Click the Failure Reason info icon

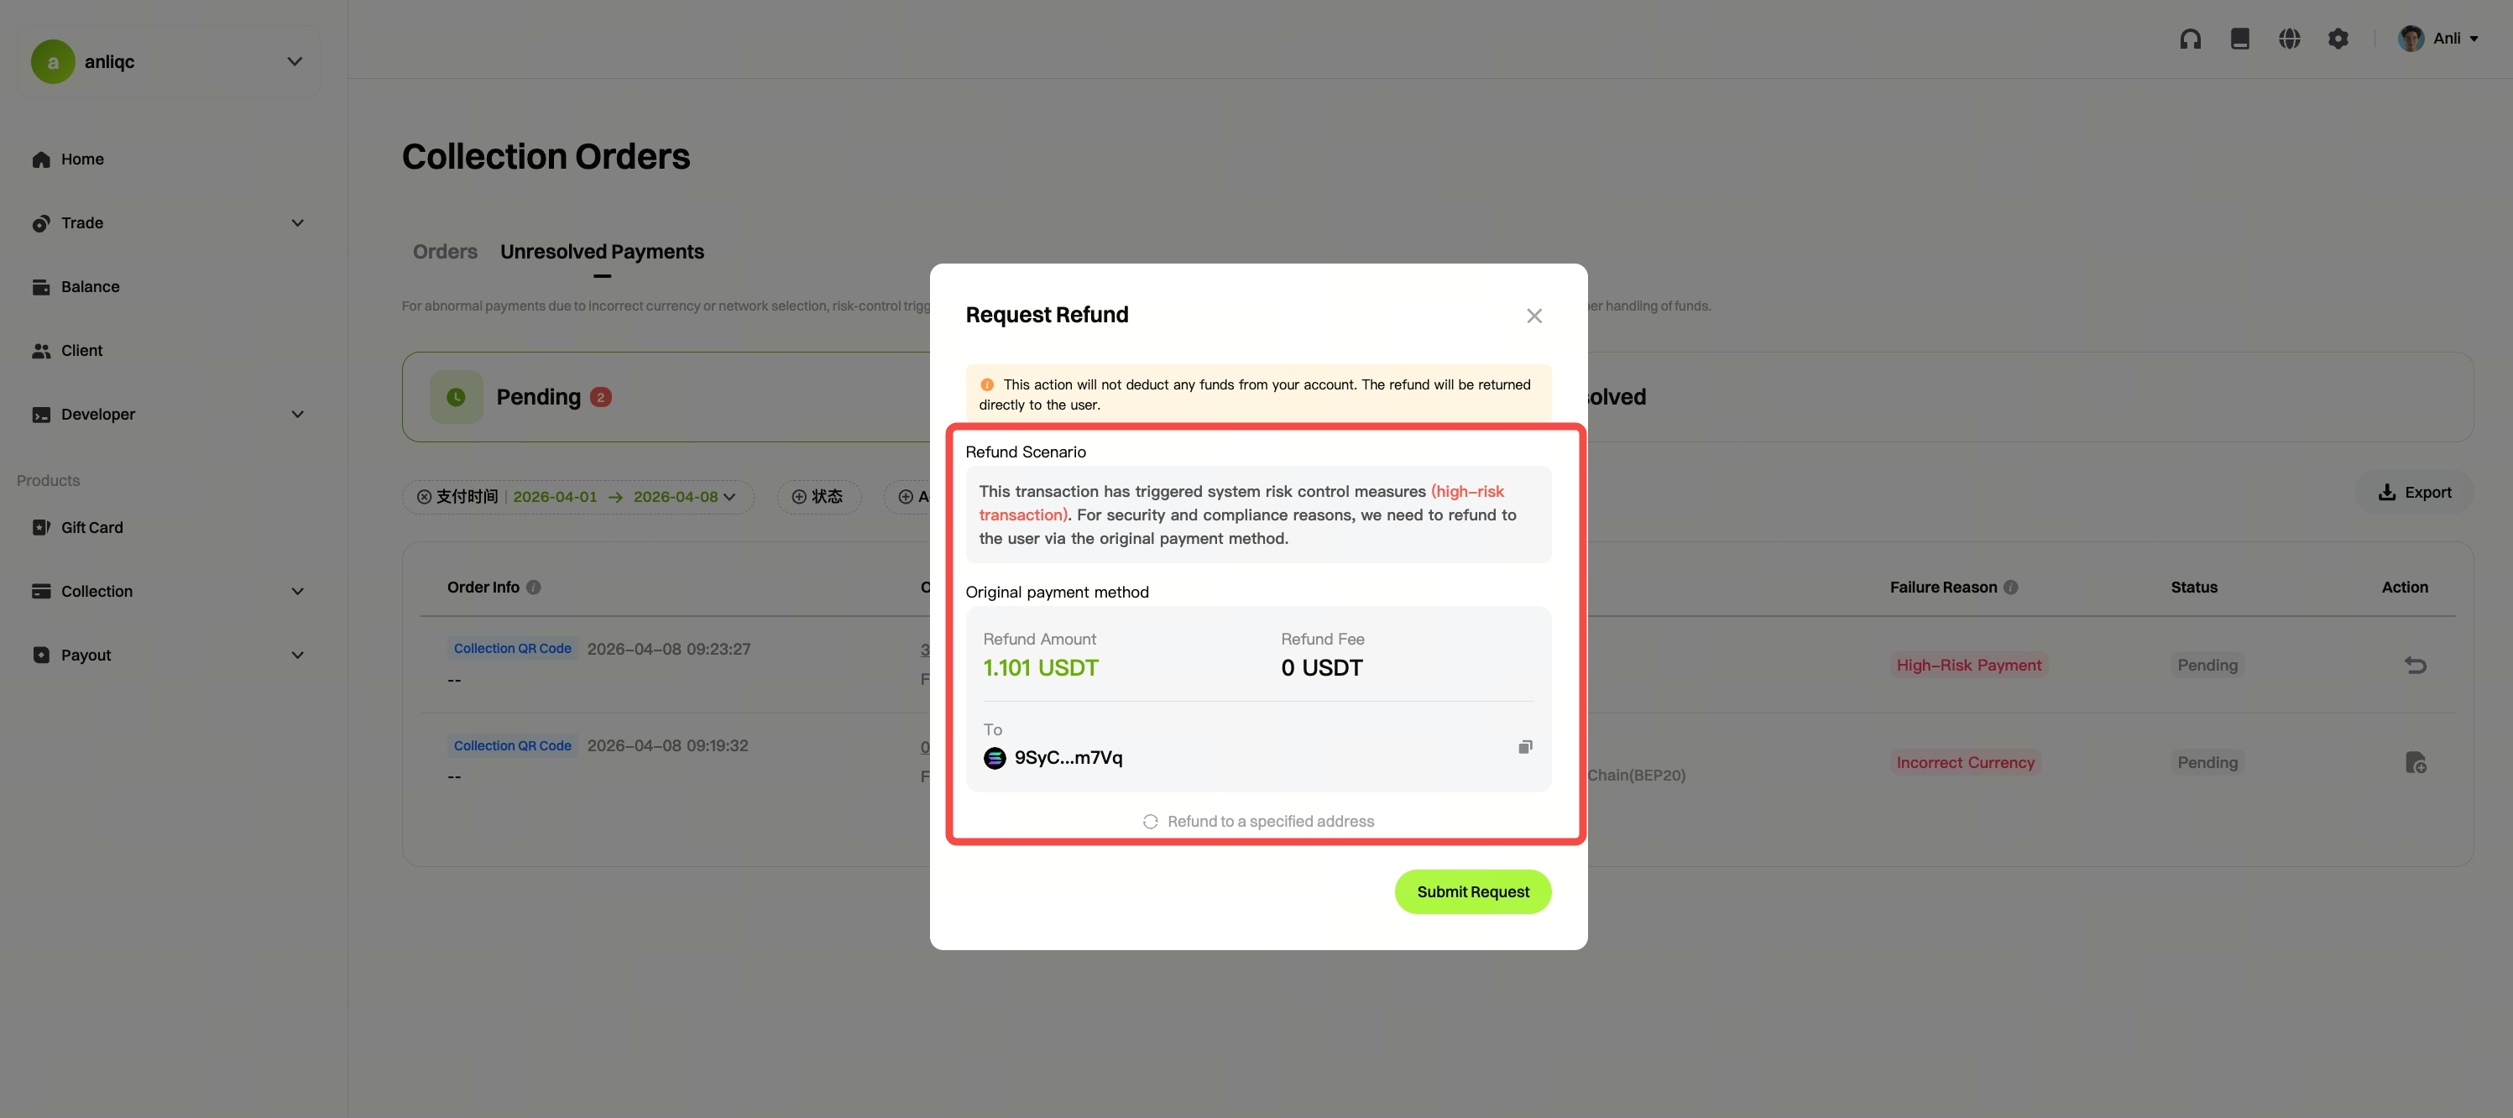[2010, 588]
